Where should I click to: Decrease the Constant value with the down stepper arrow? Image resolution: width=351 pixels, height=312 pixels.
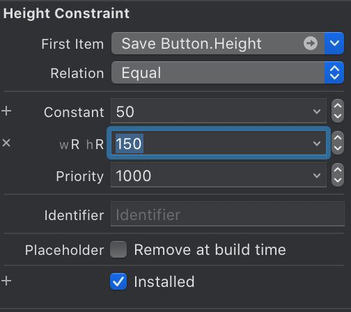(x=338, y=116)
